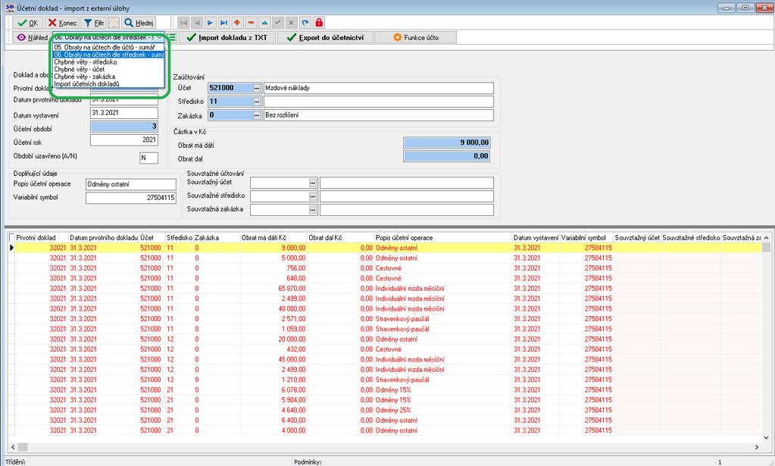Click the horizontal scrollbar right arrow
The width and height of the screenshot is (775, 466).
point(757,447)
